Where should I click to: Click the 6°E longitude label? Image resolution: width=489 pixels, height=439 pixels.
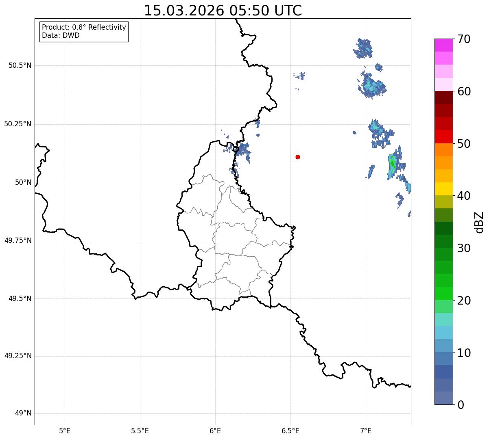[215, 431]
